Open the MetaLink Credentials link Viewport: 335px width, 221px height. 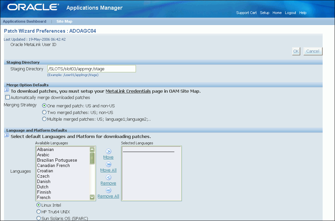click(x=128, y=91)
